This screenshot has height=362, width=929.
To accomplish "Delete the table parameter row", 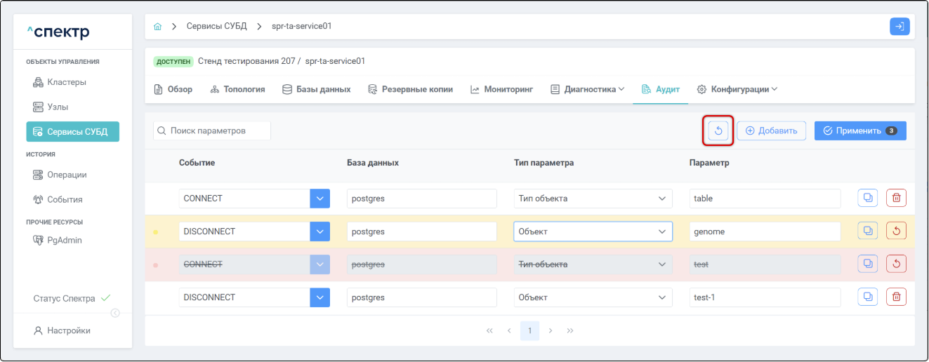I will (x=896, y=199).
